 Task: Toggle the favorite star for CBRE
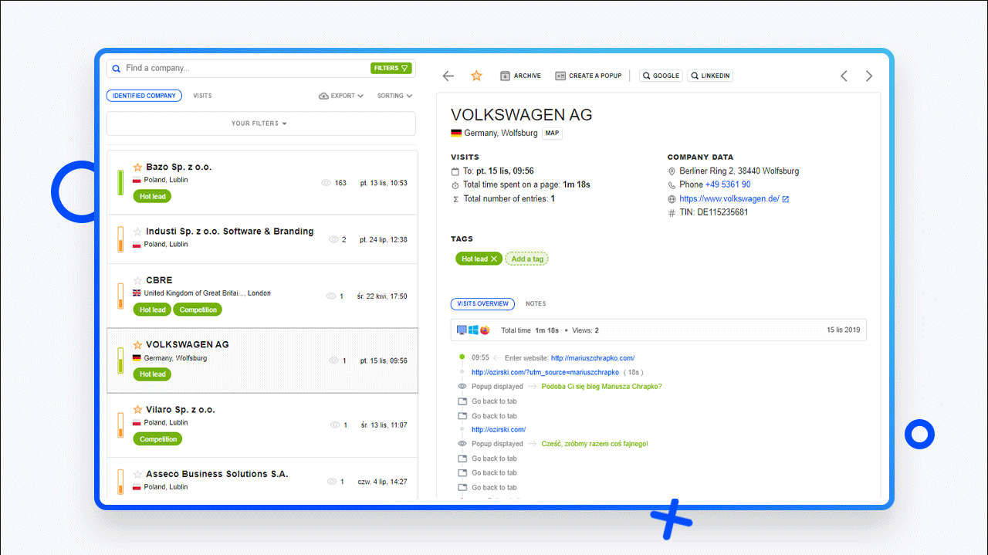point(137,280)
